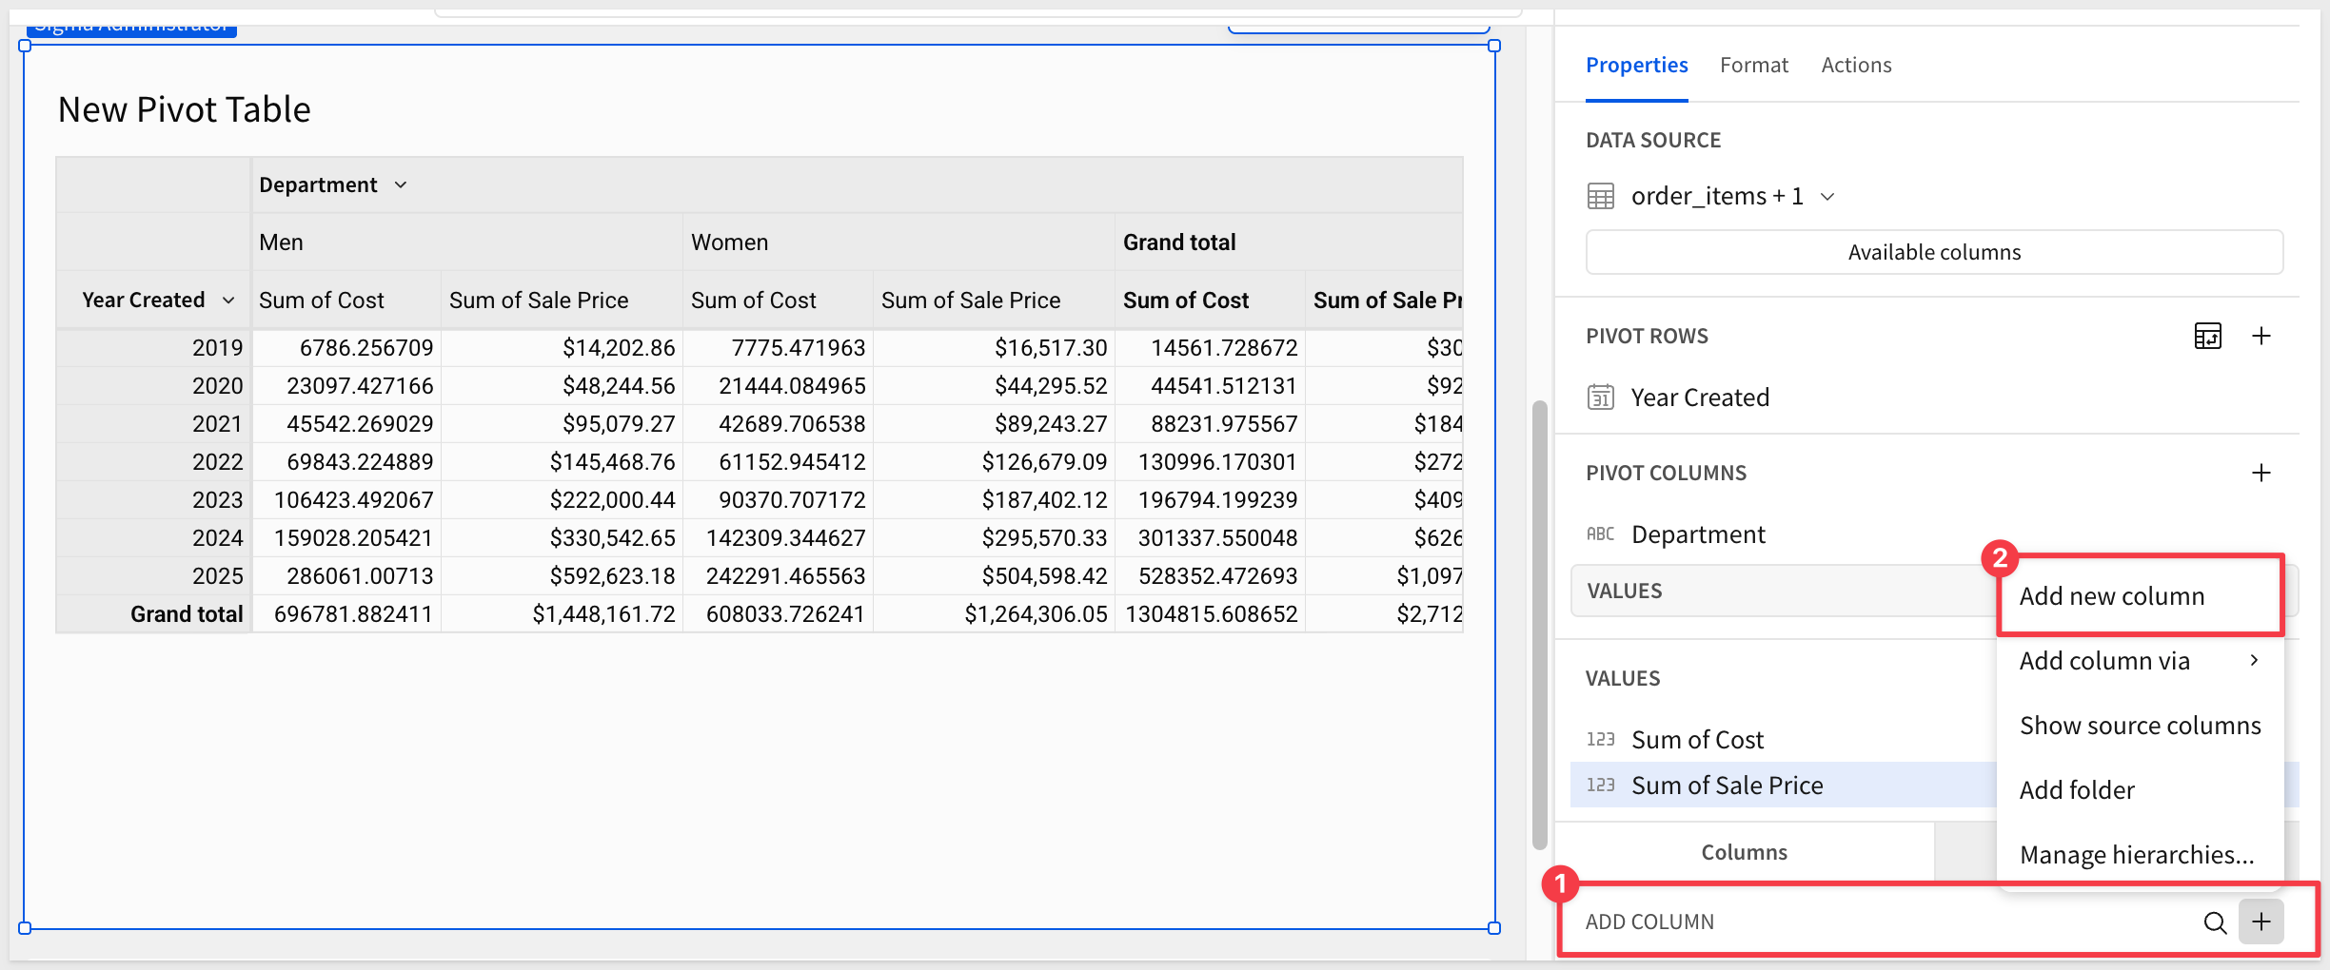Select the Columns tab button at bottom
Screen dimensions: 2330x970
point(1744,852)
